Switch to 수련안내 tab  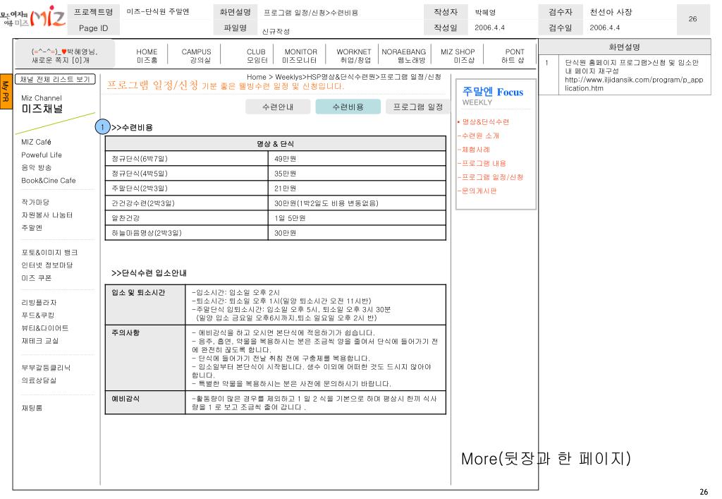click(278, 107)
